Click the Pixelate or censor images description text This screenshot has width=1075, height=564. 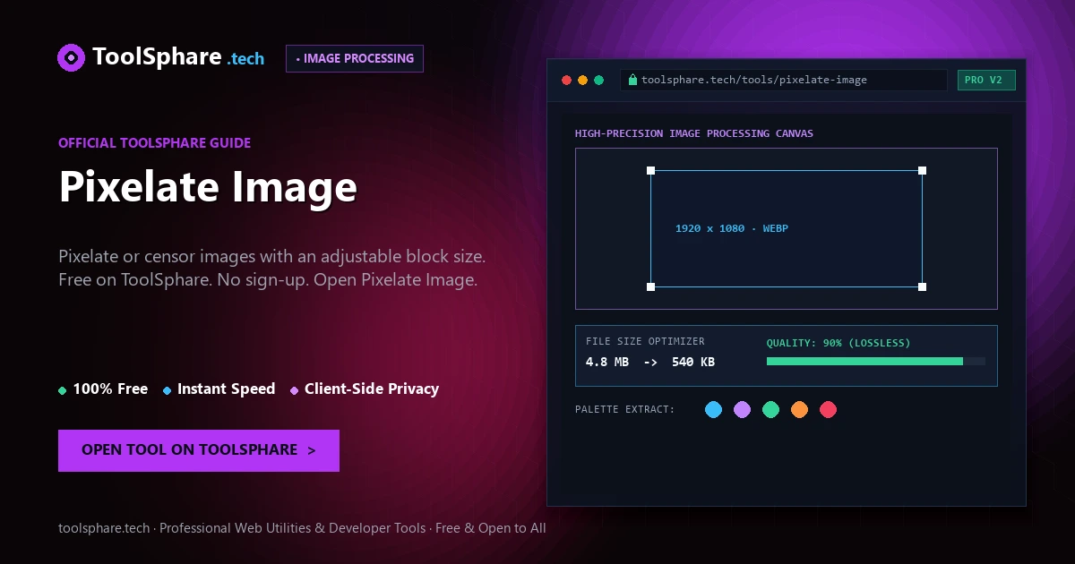pyautogui.click(x=272, y=268)
